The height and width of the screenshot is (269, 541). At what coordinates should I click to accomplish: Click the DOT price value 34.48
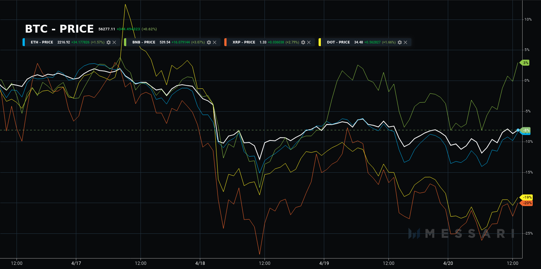[359, 42]
